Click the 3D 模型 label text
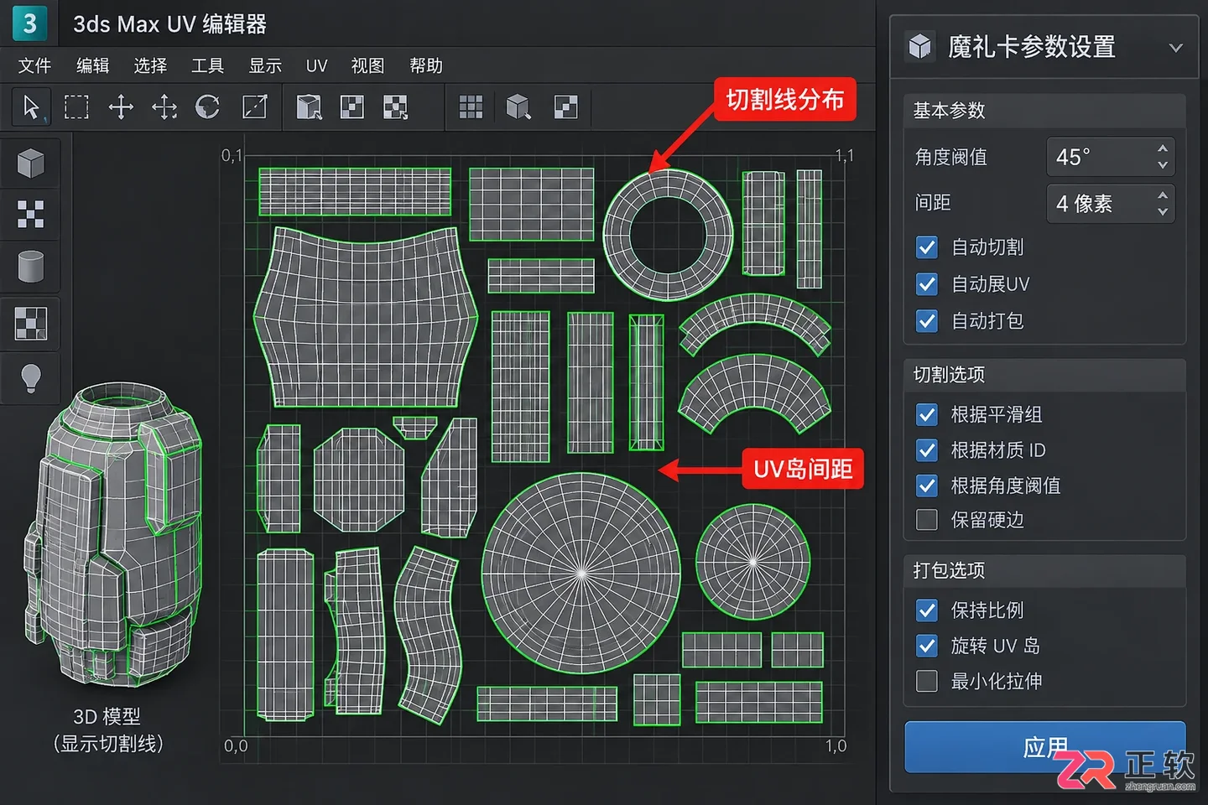 (x=107, y=717)
